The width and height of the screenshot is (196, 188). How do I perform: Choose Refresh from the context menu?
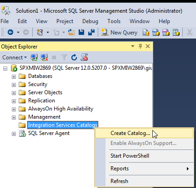tap(144, 181)
